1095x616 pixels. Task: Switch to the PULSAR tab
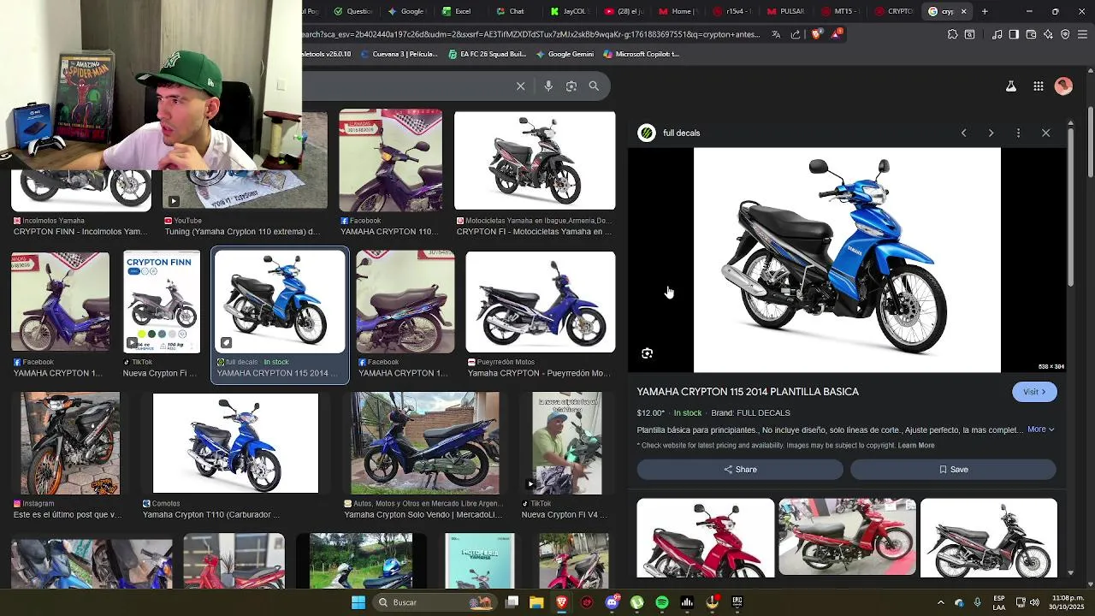tap(786, 11)
